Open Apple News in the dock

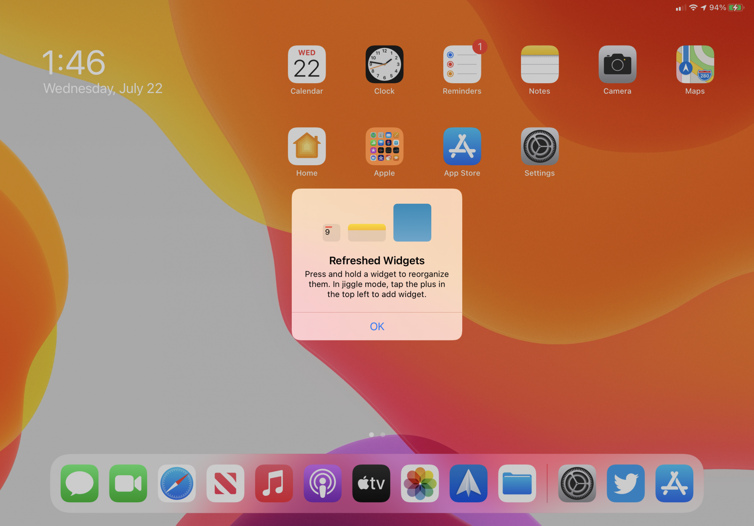click(x=225, y=483)
